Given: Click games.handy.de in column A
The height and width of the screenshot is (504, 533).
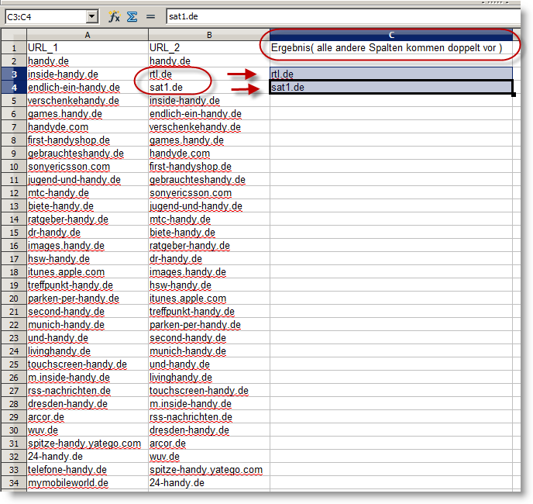Looking at the screenshot, I should (88, 114).
